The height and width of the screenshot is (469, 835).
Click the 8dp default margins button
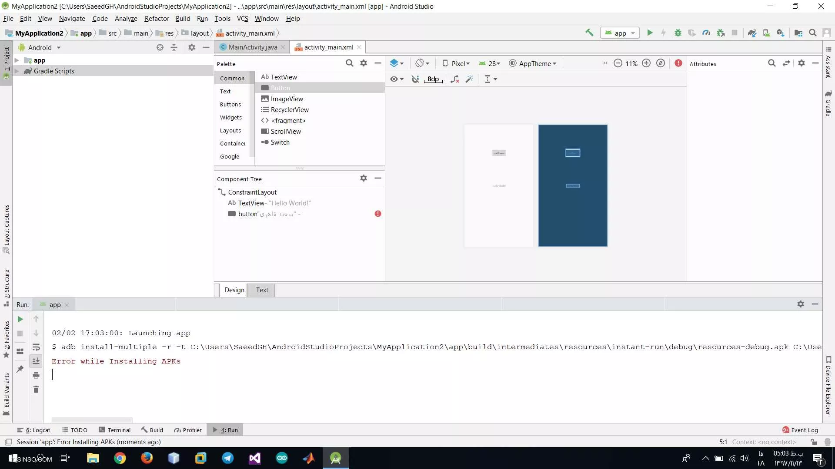tap(433, 79)
